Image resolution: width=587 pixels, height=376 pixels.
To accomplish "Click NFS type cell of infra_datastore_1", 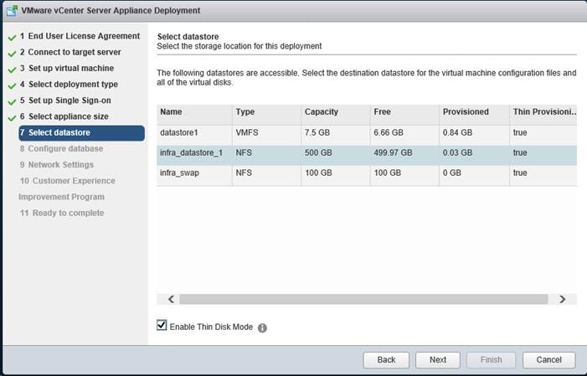I will (x=266, y=153).
